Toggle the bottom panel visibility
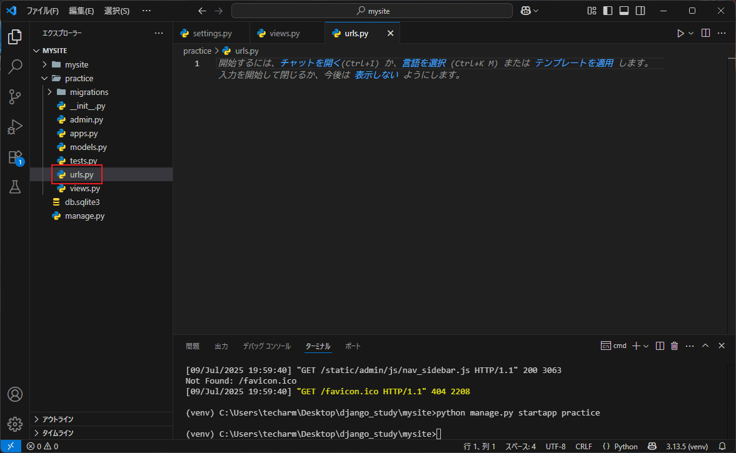Image resolution: width=736 pixels, height=453 pixels. point(624,11)
